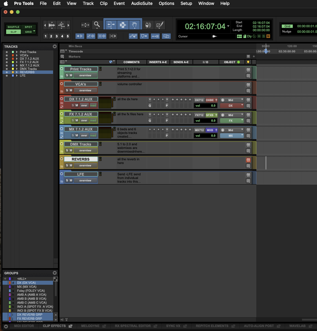Click the audio waveform zoom button

pyautogui.click(x=52, y=25)
